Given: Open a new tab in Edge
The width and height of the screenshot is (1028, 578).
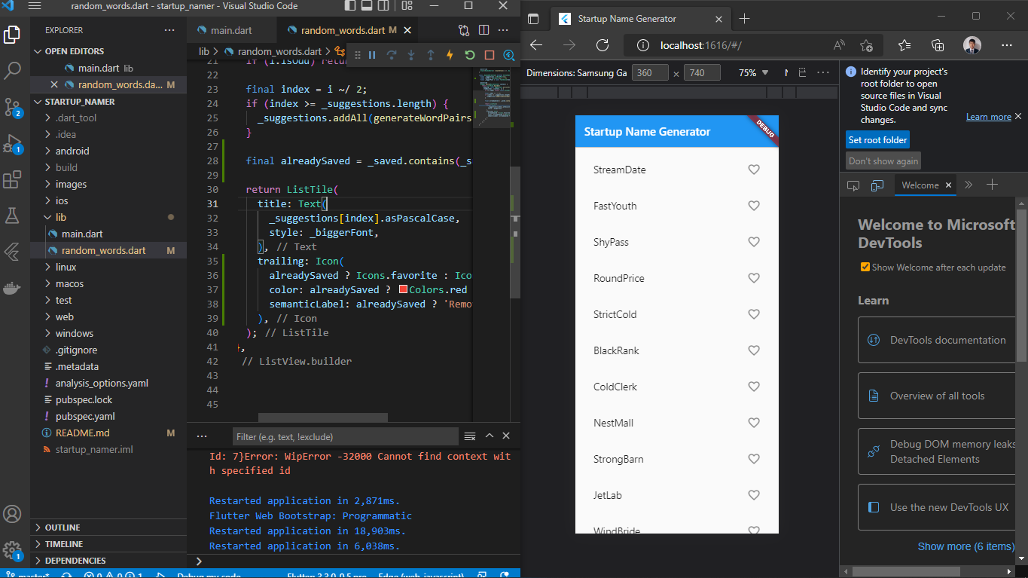Looking at the screenshot, I should pos(744,18).
